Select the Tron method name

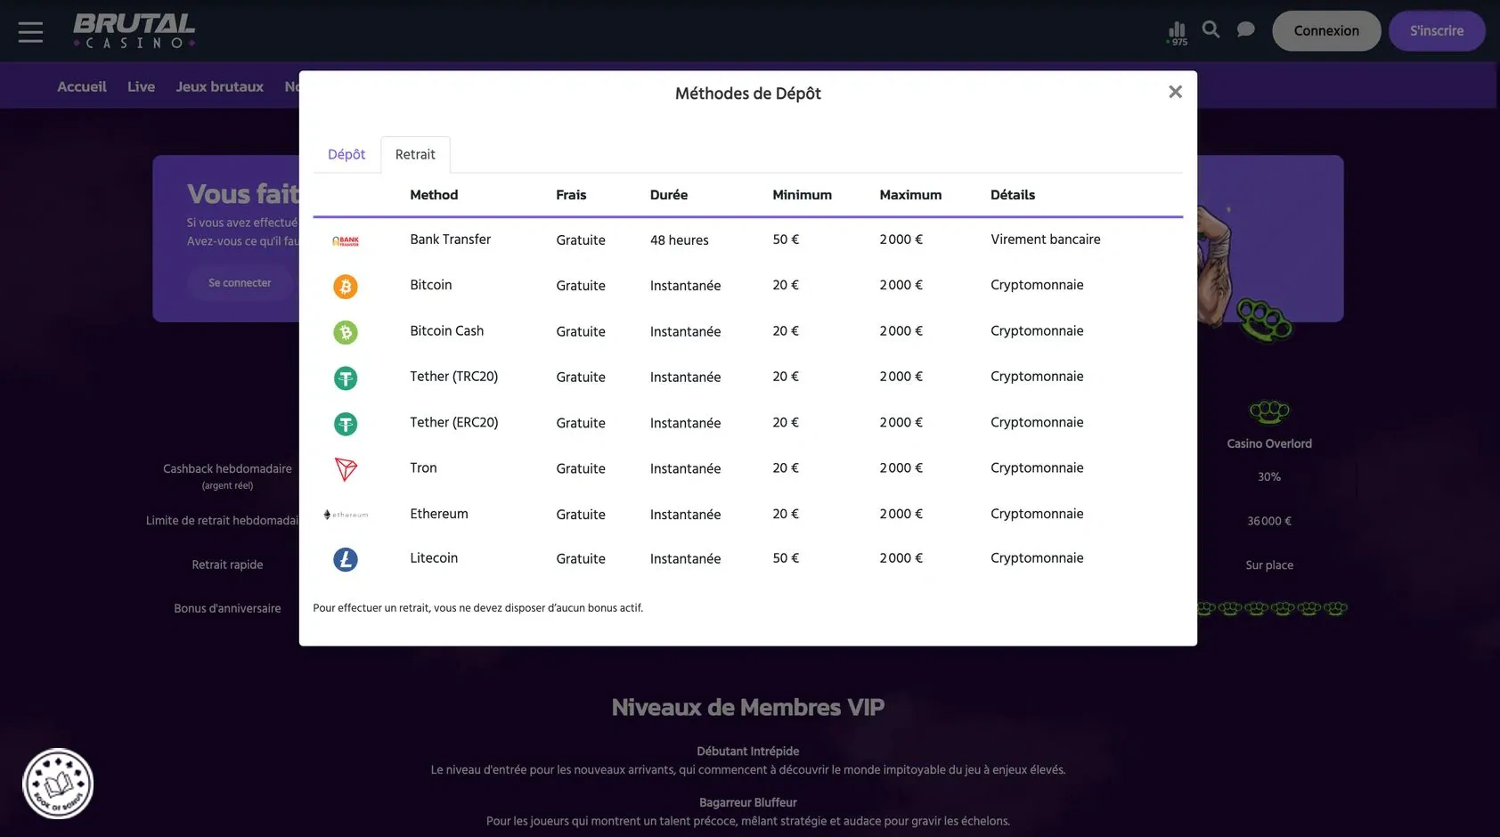pyautogui.click(x=423, y=467)
